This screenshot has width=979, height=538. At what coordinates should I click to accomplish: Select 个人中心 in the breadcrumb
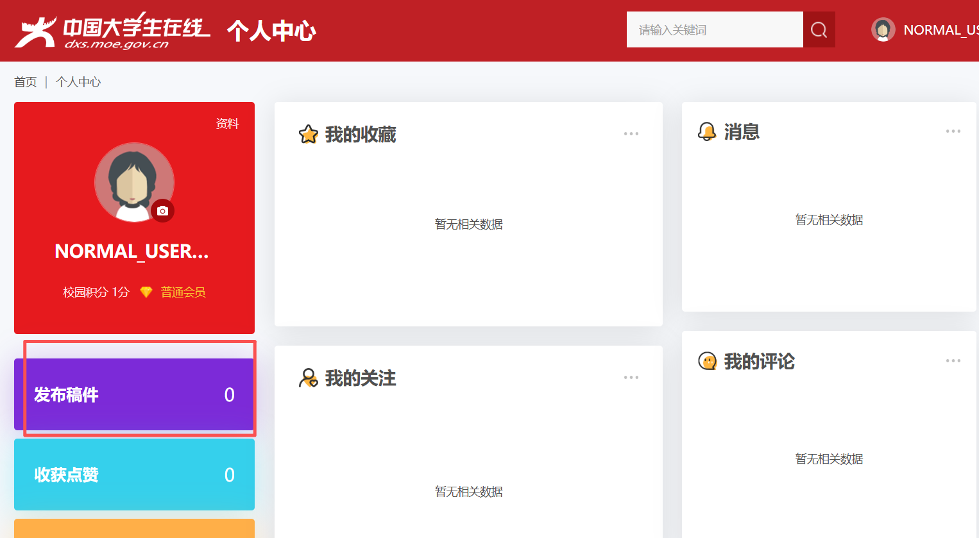point(78,82)
